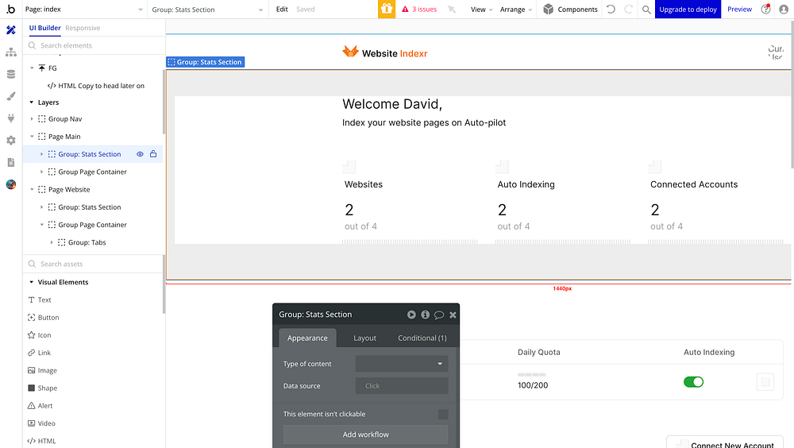Switch to the UI Builder tab
Screen dimensions: 794x448
(44, 28)
